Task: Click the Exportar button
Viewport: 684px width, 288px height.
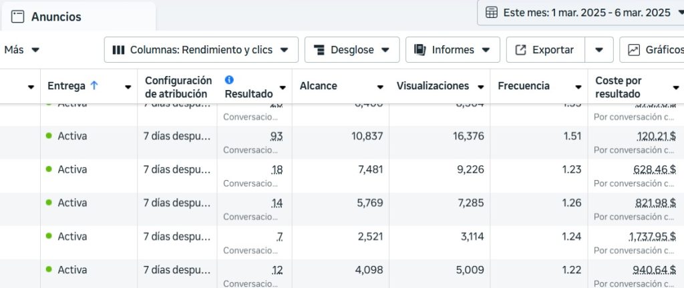Action: (x=545, y=50)
